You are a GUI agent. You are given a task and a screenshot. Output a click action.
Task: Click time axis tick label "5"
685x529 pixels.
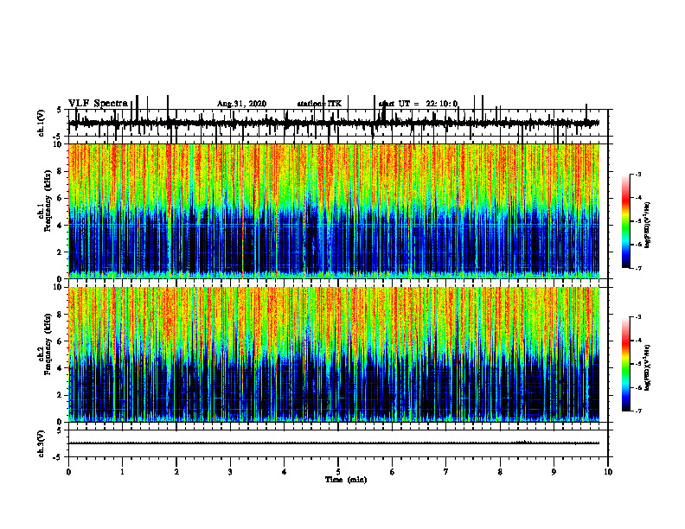[x=338, y=472]
